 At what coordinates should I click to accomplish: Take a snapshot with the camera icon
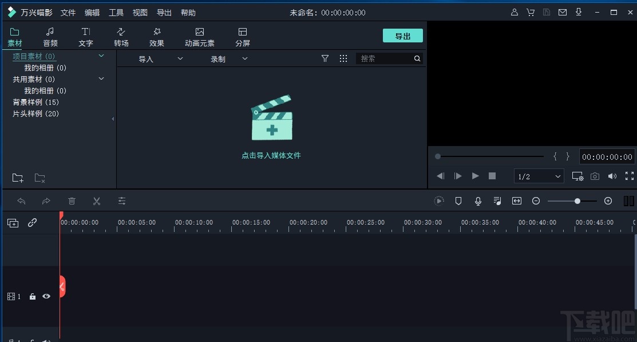pos(595,176)
